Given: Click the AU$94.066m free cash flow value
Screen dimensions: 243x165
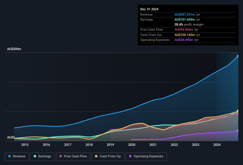Looking at the screenshot, I should point(184,29).
